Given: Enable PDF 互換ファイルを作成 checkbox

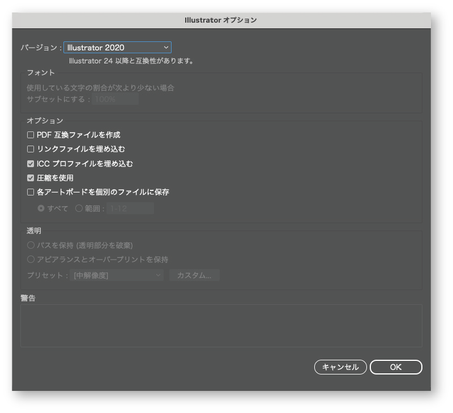Looking at the screenshot, I should point(31,135).
